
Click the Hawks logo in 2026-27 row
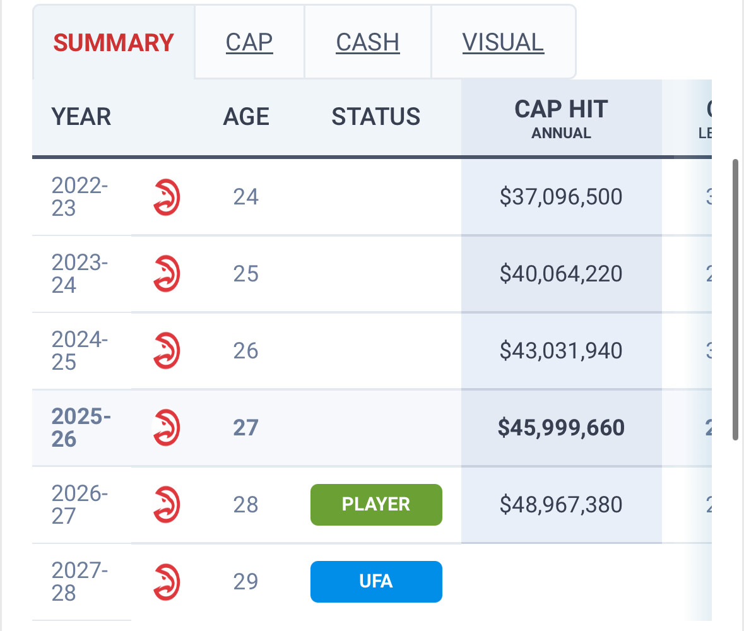pos(167,505)
